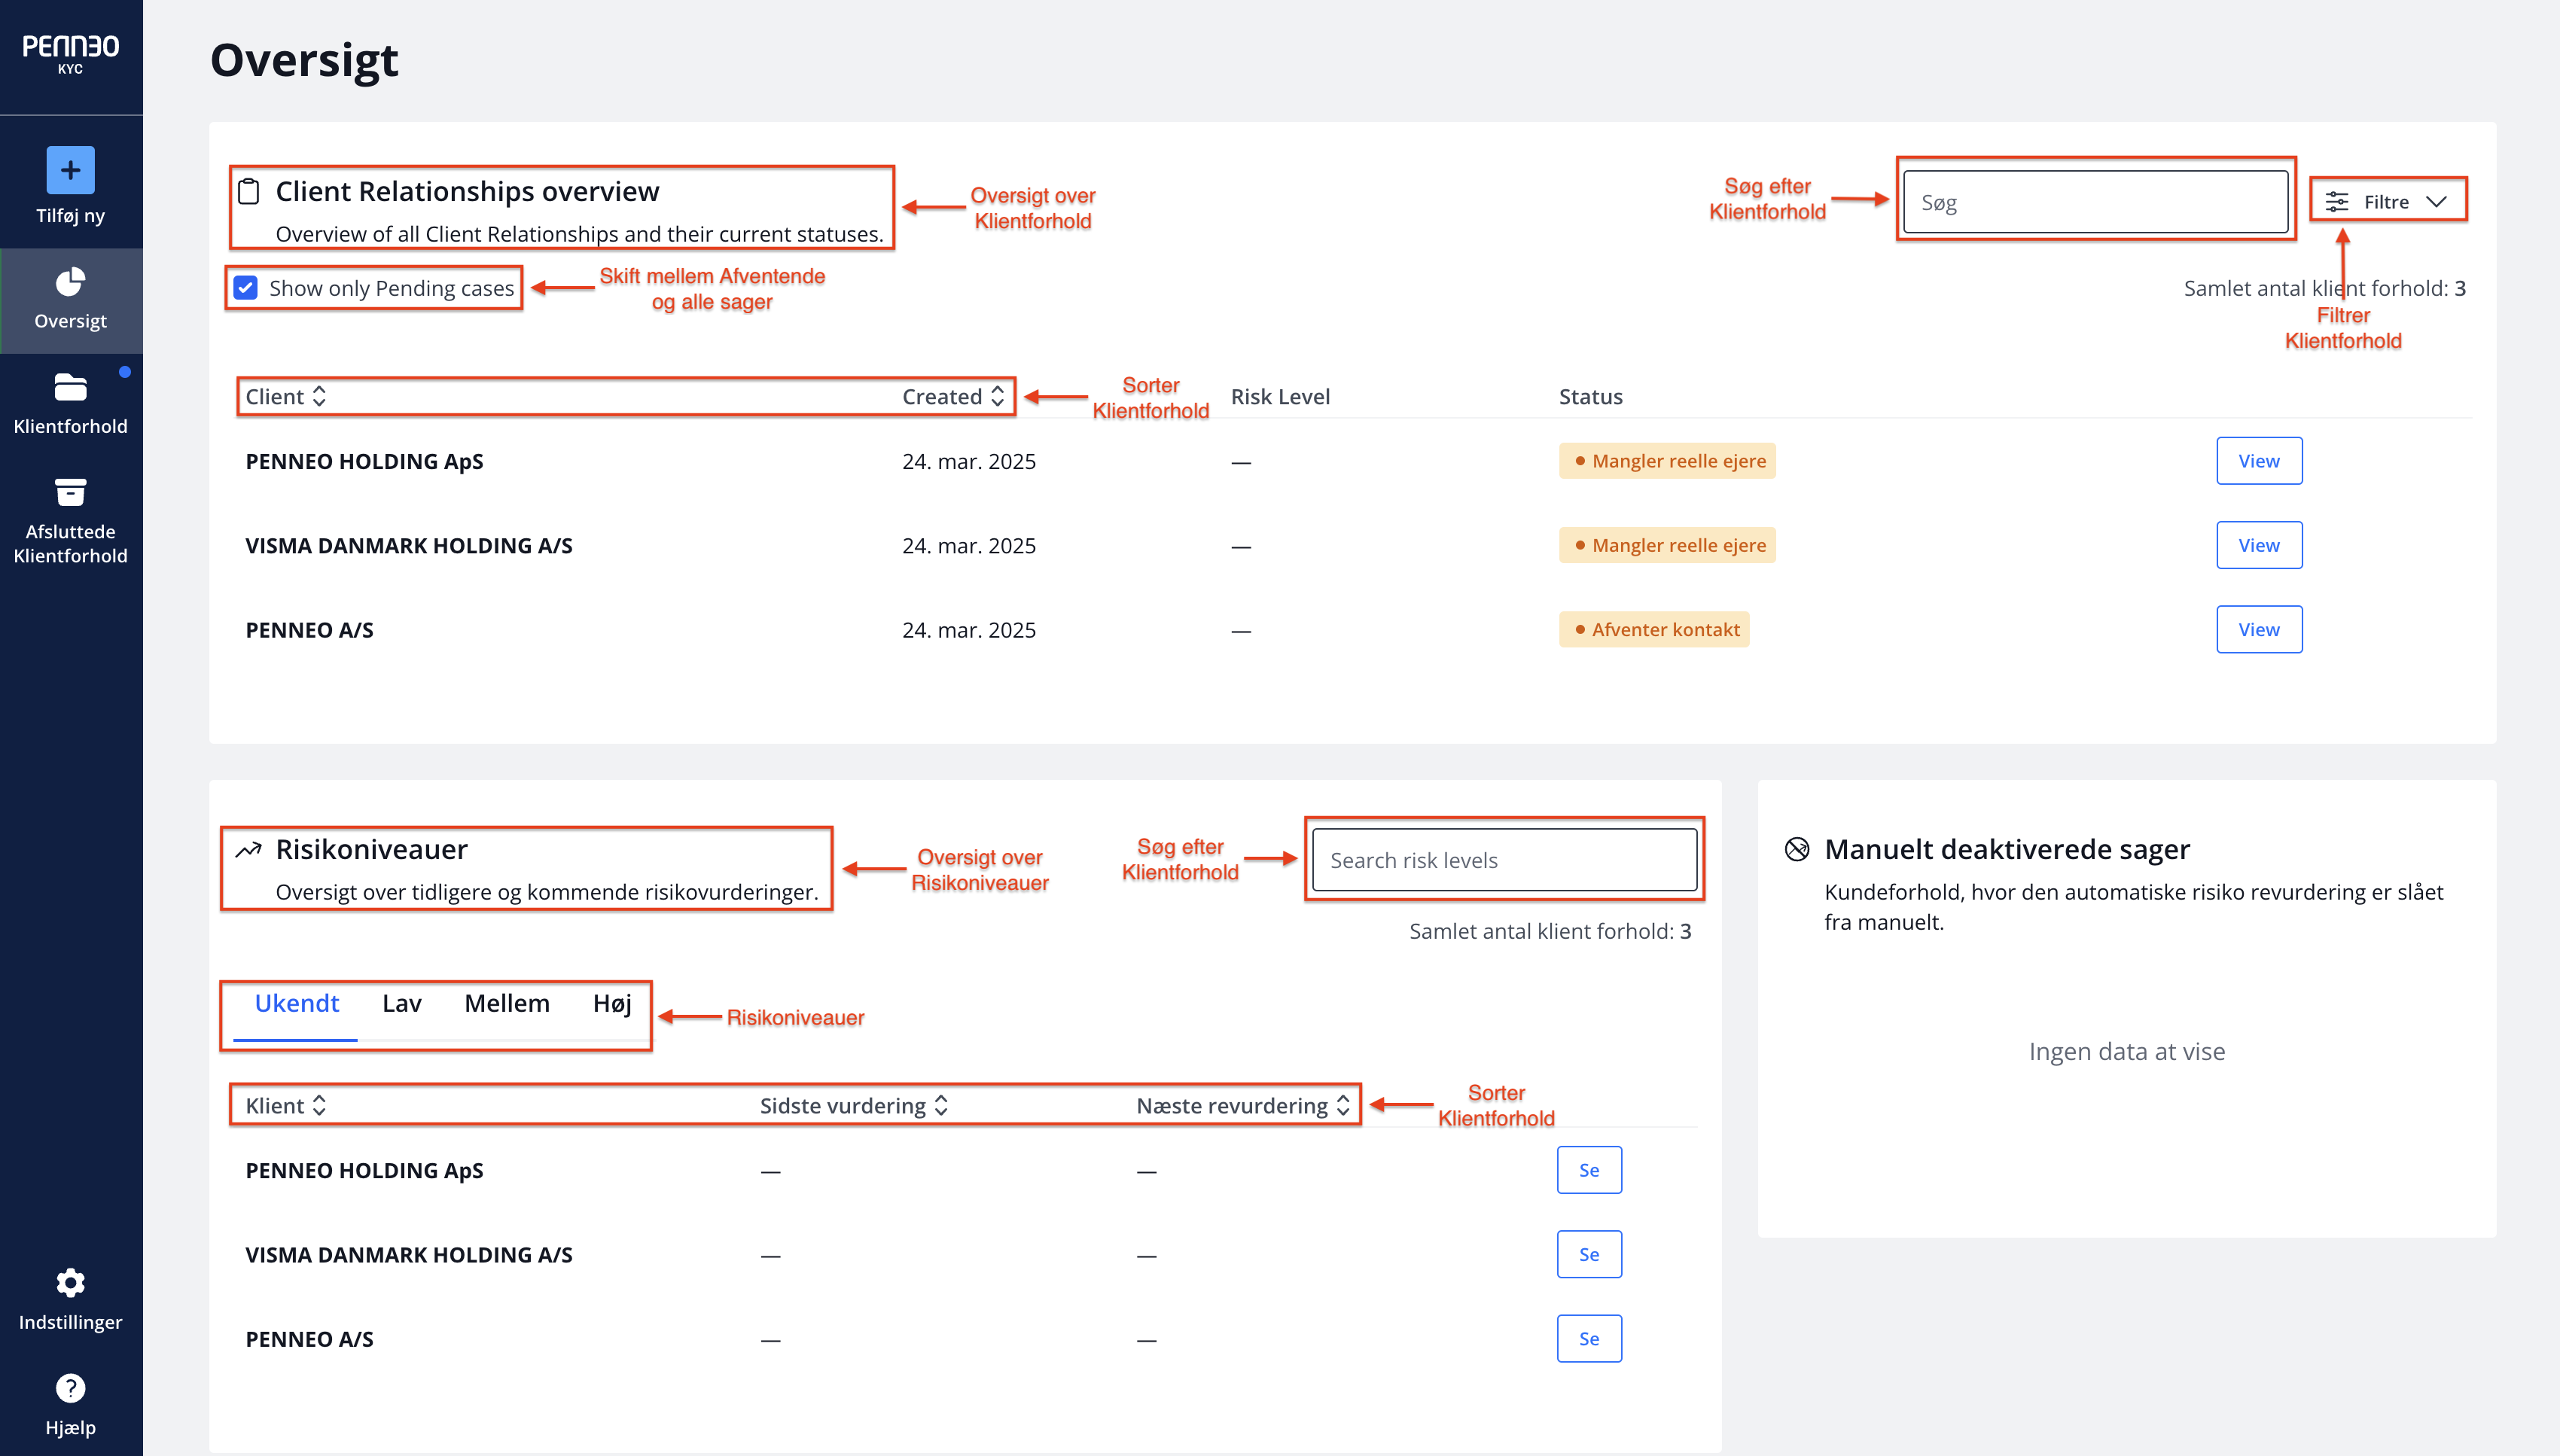Image resolution: width=2560 pixels, height=1456 pixels.
Task: Click PENNEO A/S in client overview table
Action: coord(309,629)
